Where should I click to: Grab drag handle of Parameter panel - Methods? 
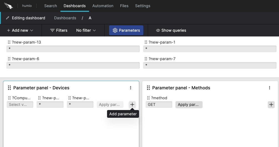[x=148, y=88]
